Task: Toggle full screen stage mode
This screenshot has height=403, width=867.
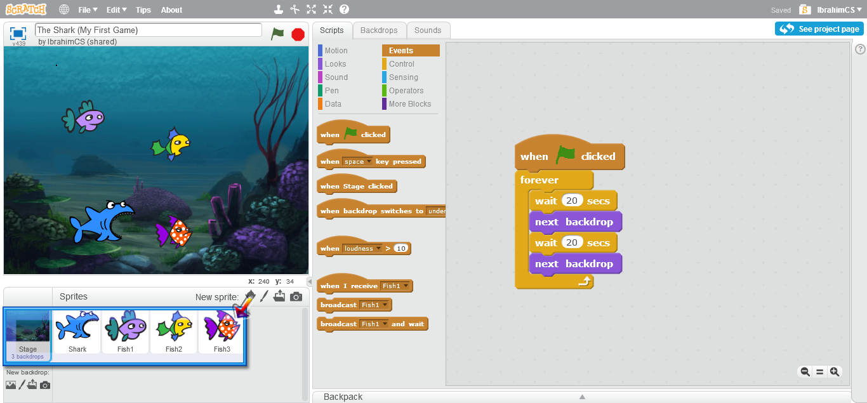Action: click(18, 33)
